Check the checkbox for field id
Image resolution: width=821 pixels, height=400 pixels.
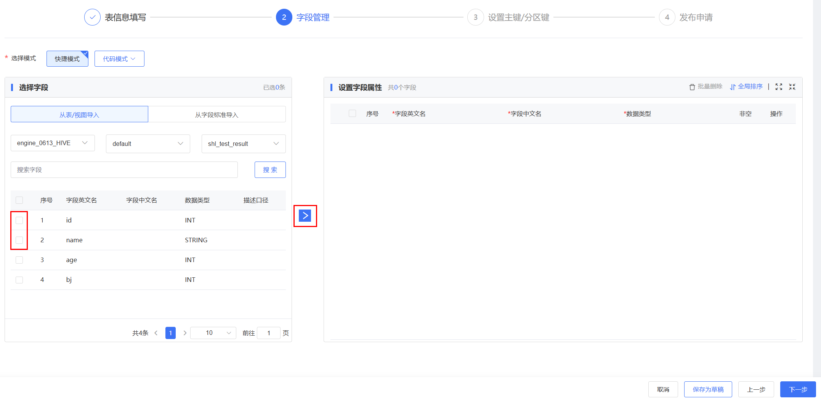tap(19, 220)
